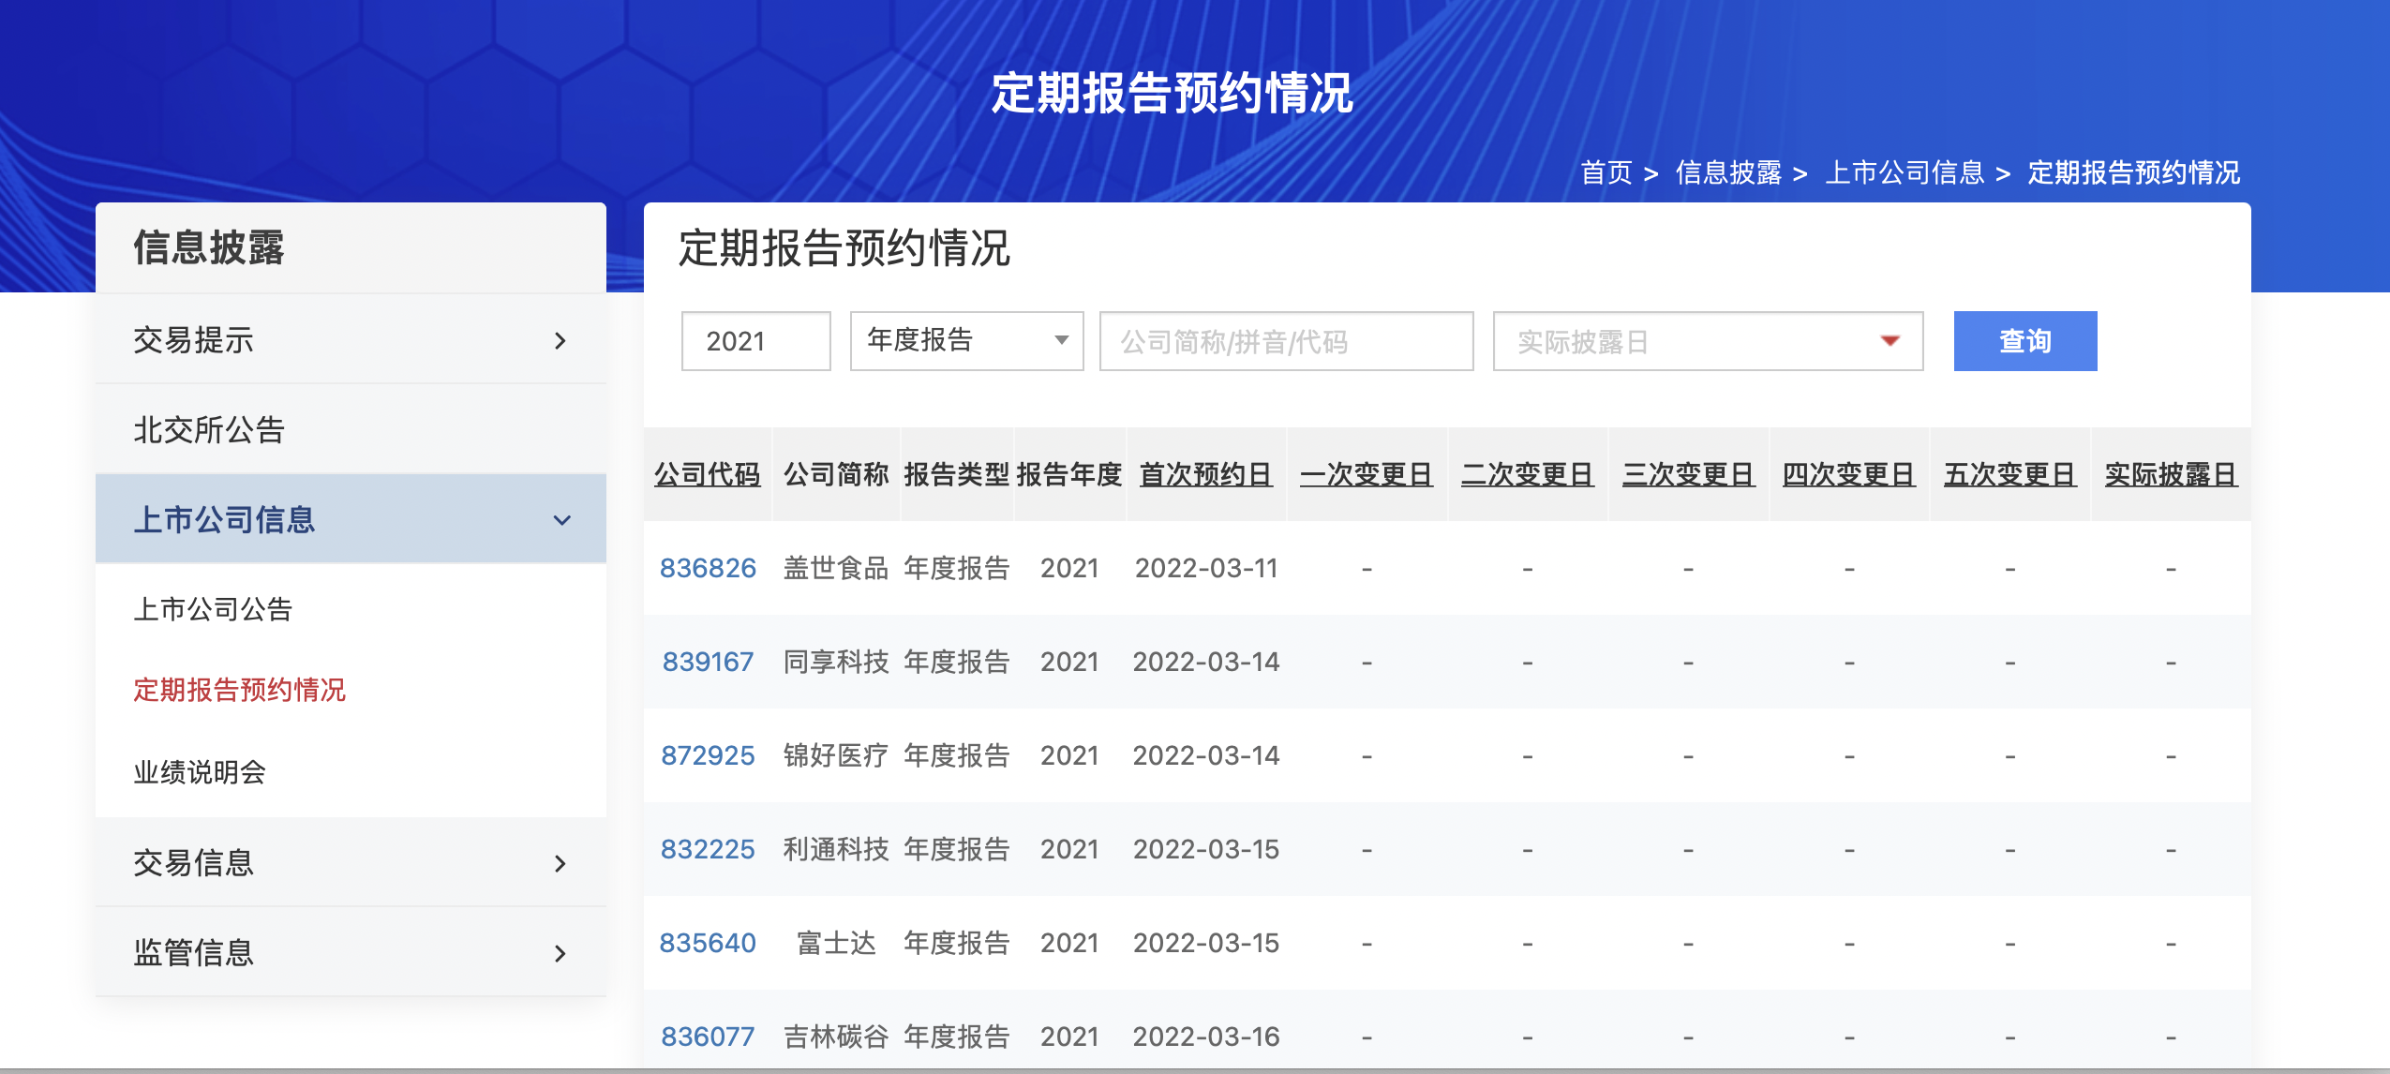This screenshot has width=2390, height=1074.
Task: Open the 实际披露日 red dropdown arrow
Action: pyautogui.click(x=1890, y=341)
